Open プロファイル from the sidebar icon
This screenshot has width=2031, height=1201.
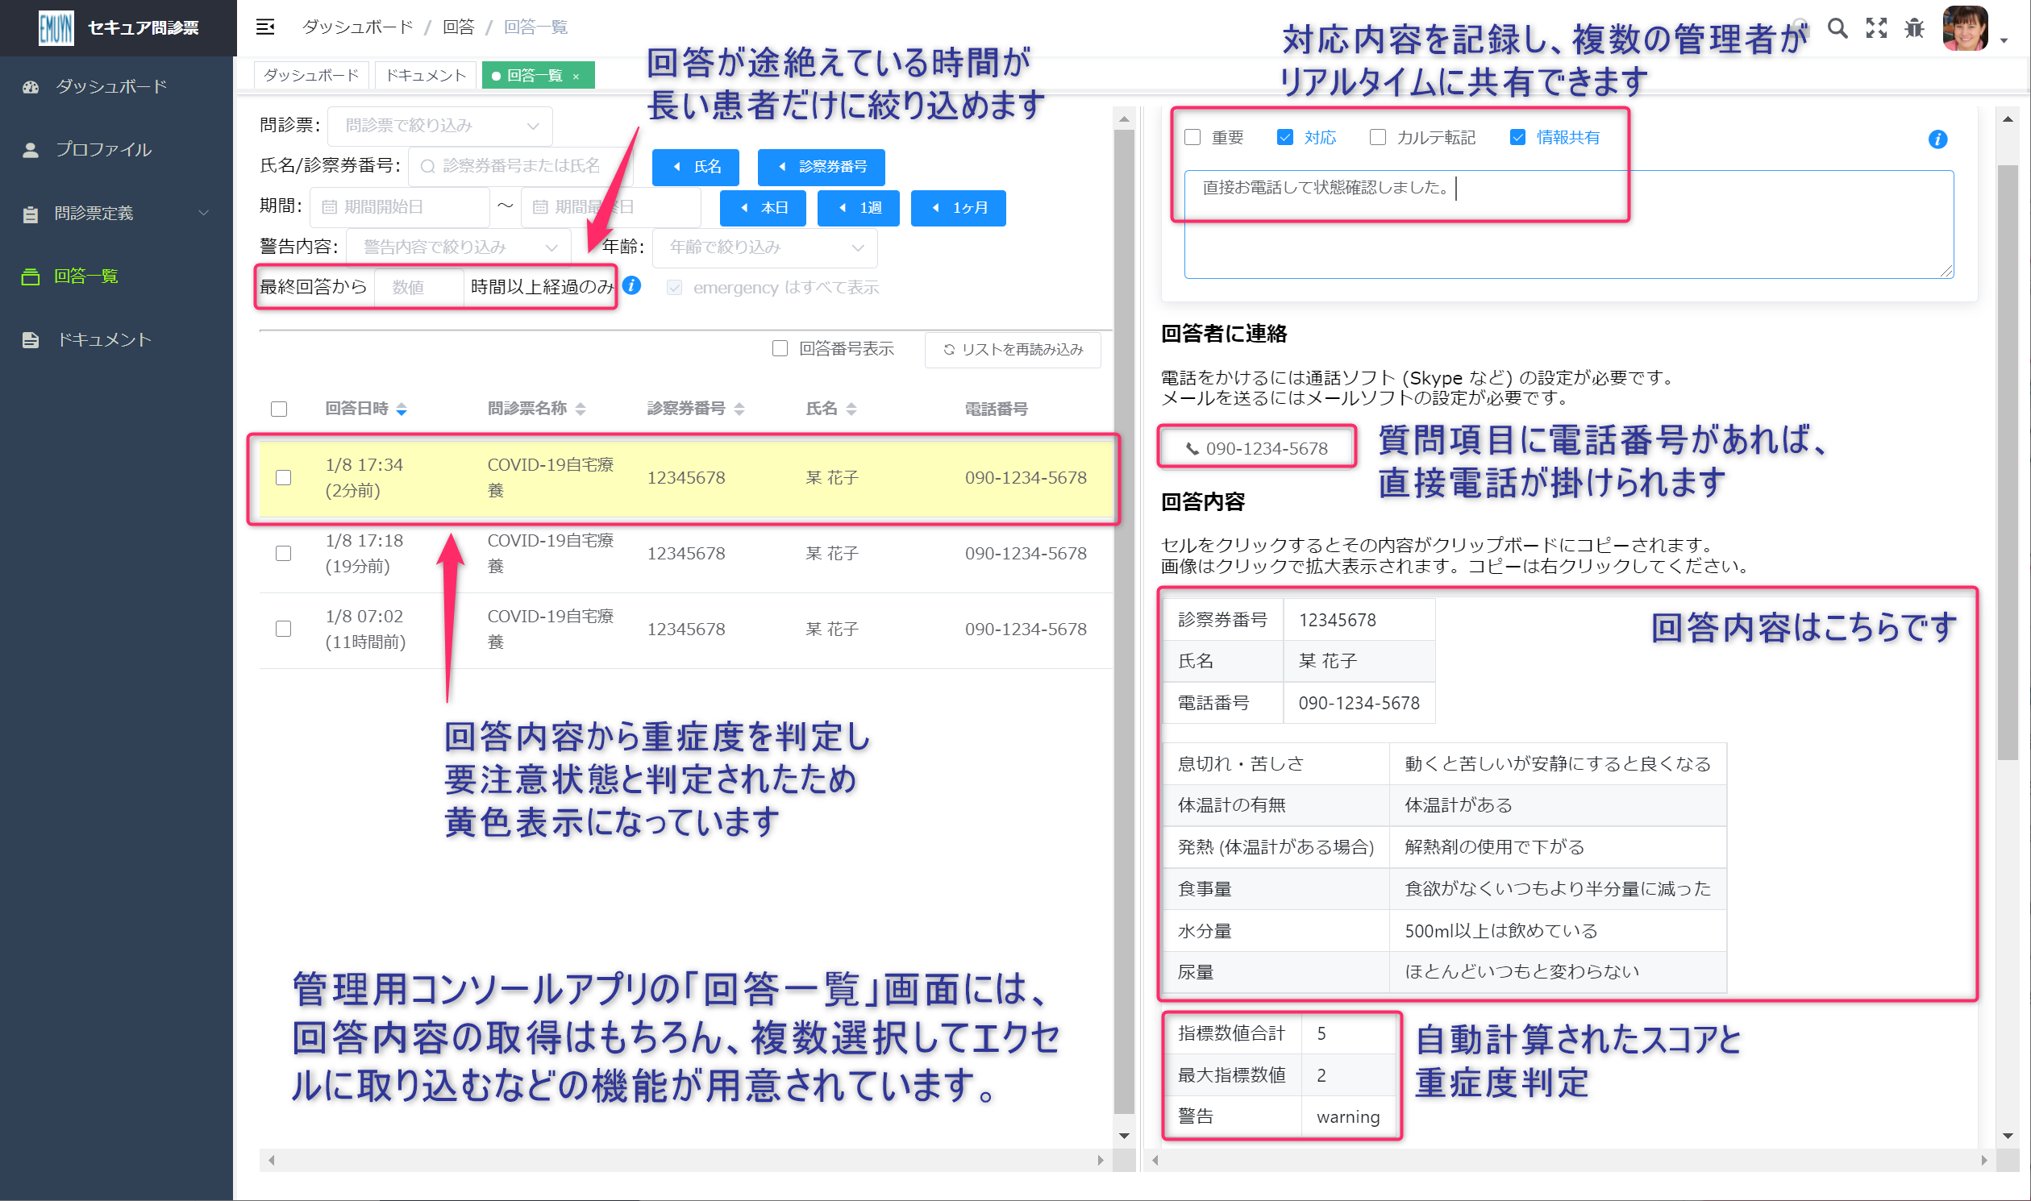coord(30,149)
